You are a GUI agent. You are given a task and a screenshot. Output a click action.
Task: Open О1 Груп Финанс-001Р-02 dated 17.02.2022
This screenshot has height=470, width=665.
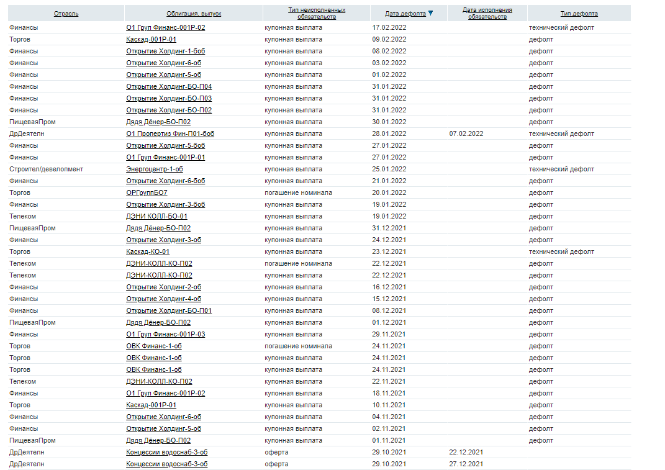(165, 27)
